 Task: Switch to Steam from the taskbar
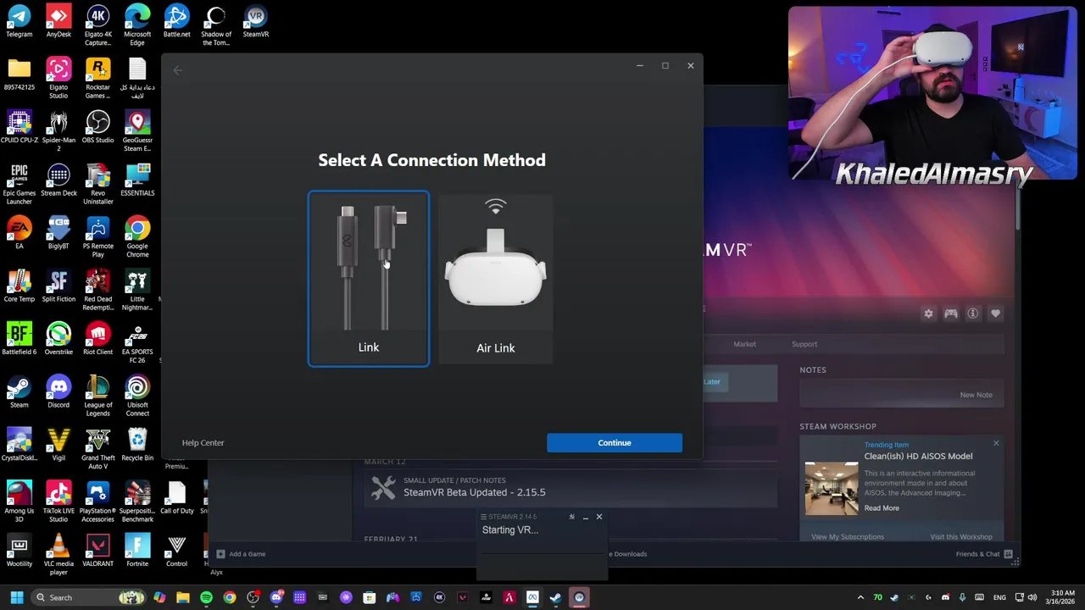pyautogui.click(x=555, y=597)
